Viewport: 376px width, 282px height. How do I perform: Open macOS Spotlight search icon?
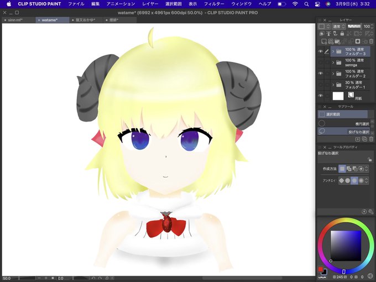pyautogui.click(x=306, y=4)
